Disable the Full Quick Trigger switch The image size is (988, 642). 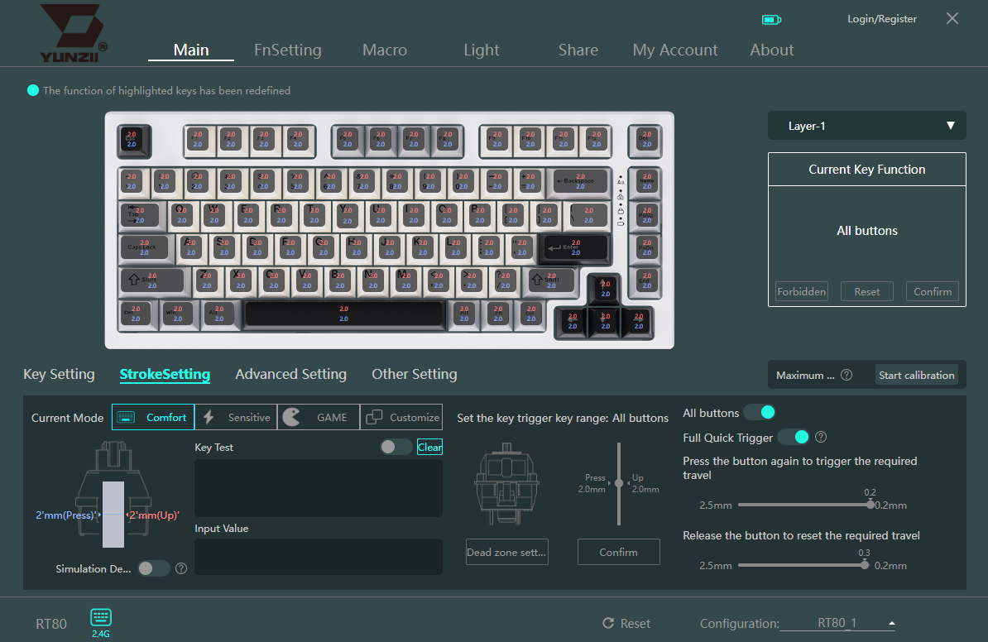point(794,437)
